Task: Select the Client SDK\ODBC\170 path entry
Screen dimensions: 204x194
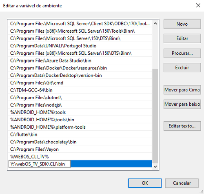Action: [x=80, y=24]
